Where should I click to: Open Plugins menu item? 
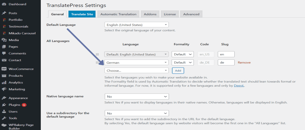point(14,105)
